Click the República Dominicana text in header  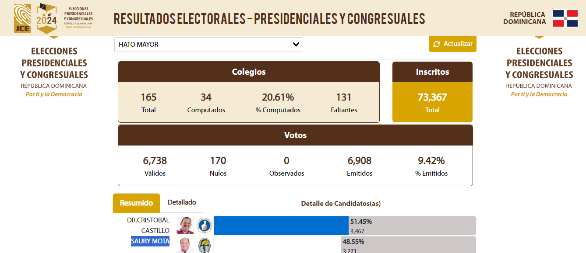point(525,18)
